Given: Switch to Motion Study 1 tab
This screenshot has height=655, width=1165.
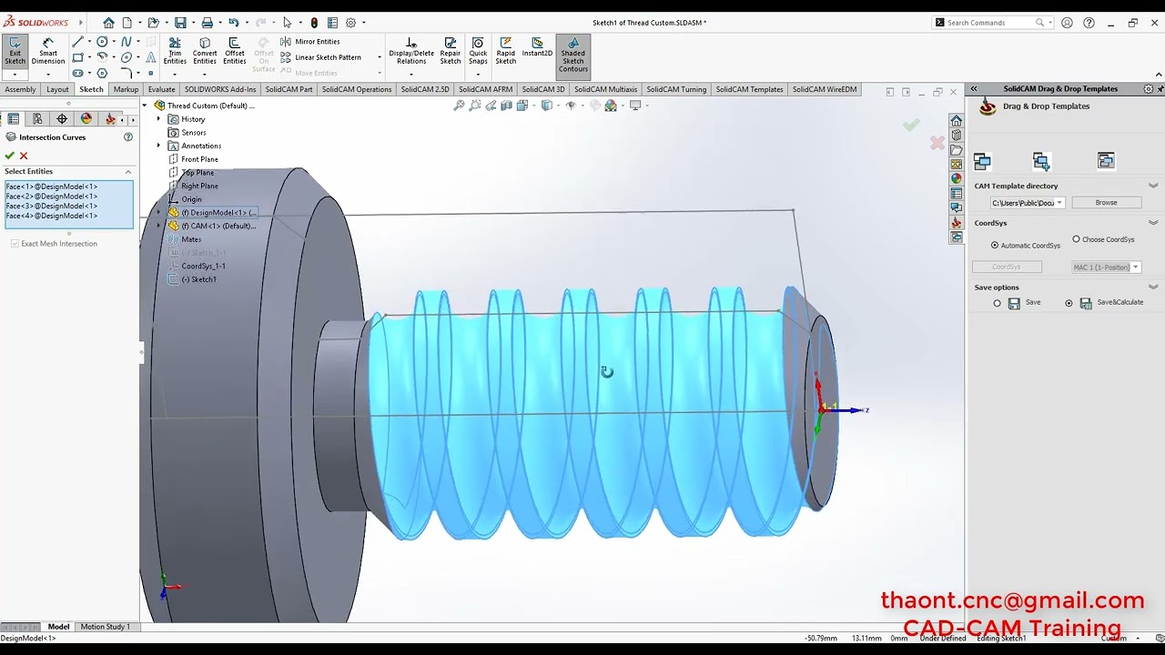Looking at the screenshot, I should coord(105,627).
